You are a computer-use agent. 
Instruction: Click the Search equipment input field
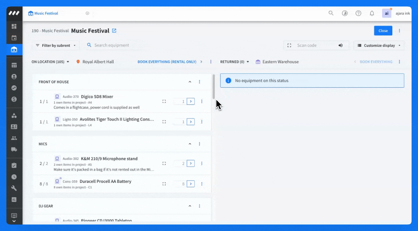pos(112,45)
